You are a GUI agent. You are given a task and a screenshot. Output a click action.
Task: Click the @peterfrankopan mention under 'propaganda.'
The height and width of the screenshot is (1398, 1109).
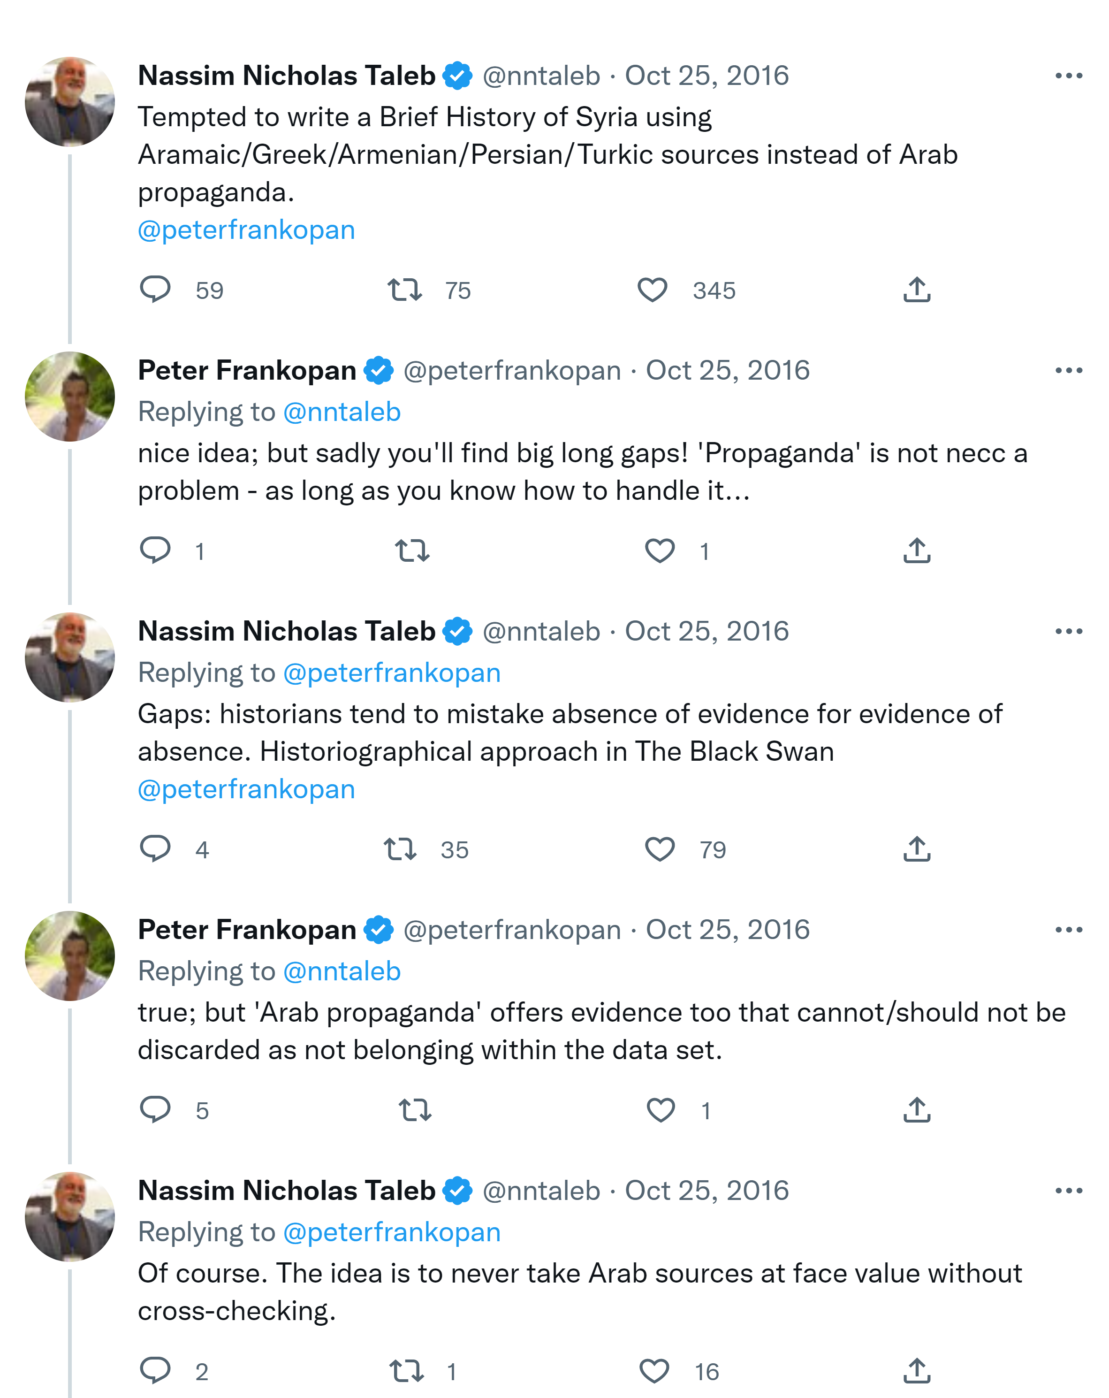pyautogui.click(x=246, y=230)
